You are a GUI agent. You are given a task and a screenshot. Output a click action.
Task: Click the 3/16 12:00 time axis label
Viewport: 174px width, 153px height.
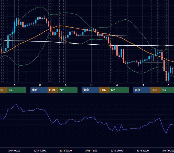coord(143,150)
